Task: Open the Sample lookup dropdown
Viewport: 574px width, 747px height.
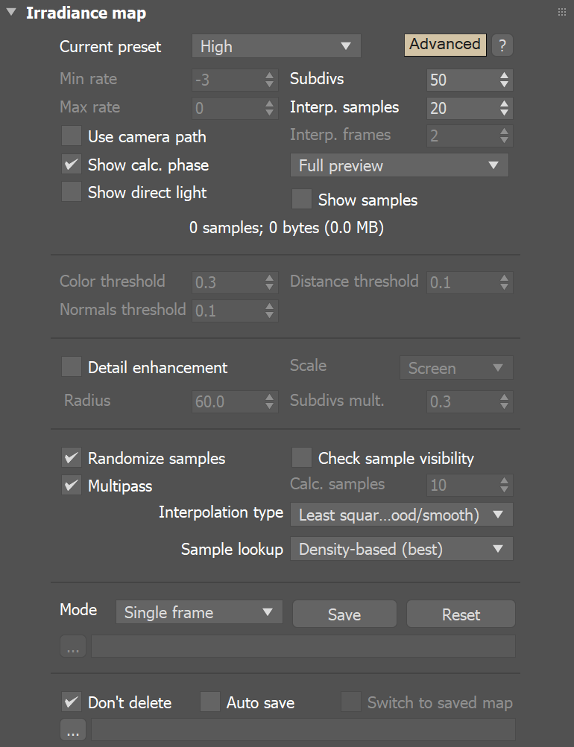Action: pos(401,548)
